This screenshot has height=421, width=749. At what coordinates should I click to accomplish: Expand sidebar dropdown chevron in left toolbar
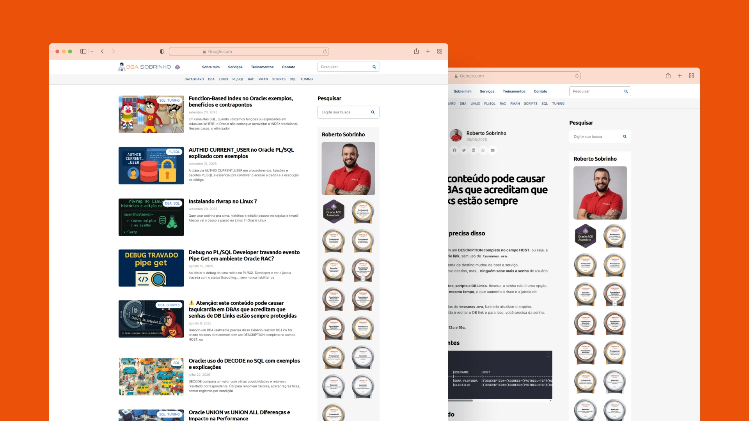tap(92, 51)
